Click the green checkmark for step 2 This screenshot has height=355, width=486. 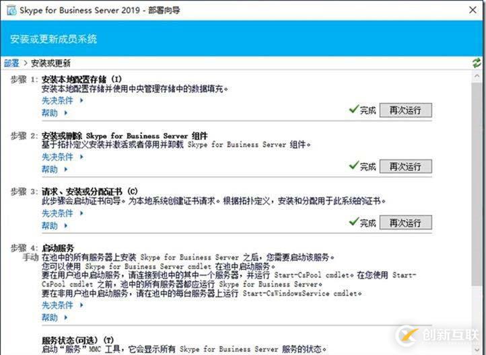click(x=353, y=165)
